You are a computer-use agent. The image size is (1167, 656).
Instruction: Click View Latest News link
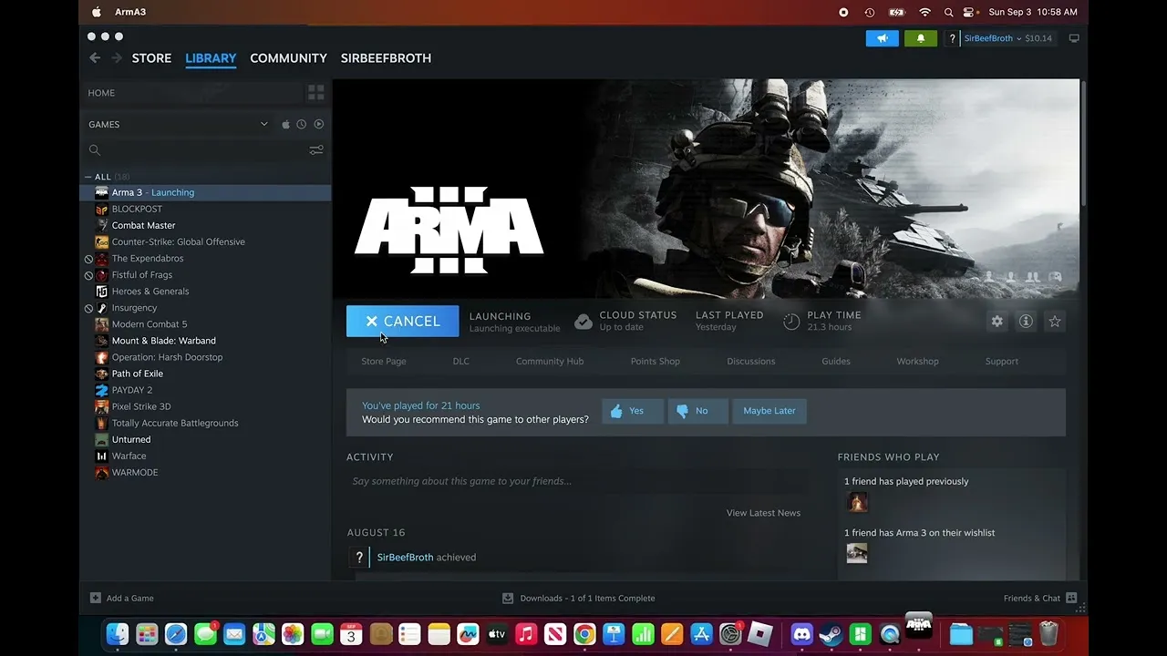pyautogui.click(x=763, y=513)
